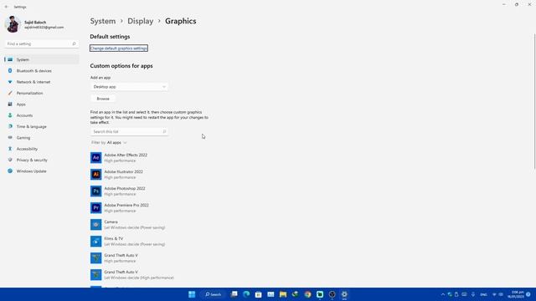The height and width of the screenshot is (301, 536).
Task: Select Grand Theft Auto V set to Let Windows decide
Action: (x=132, y=275)
